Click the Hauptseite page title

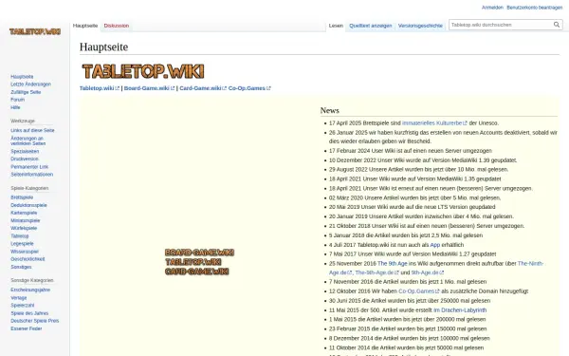click(x=103, y=47)
